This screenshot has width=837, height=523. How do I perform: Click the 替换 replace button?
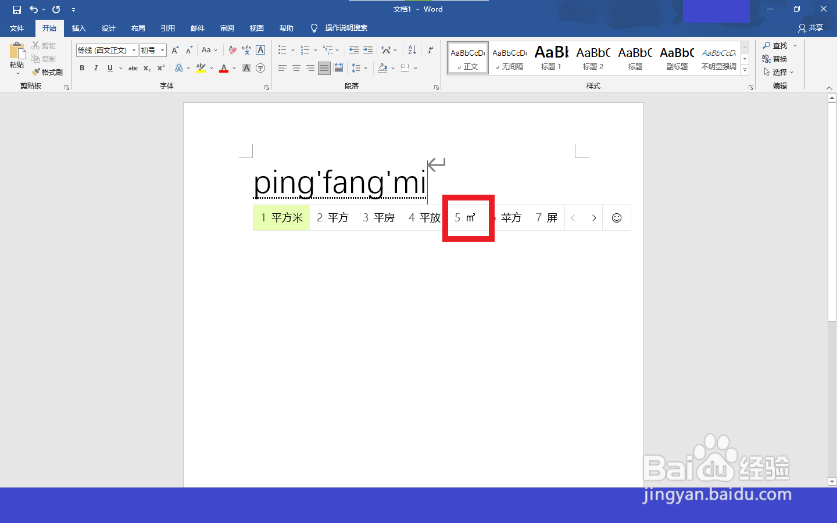pos(775,59)
